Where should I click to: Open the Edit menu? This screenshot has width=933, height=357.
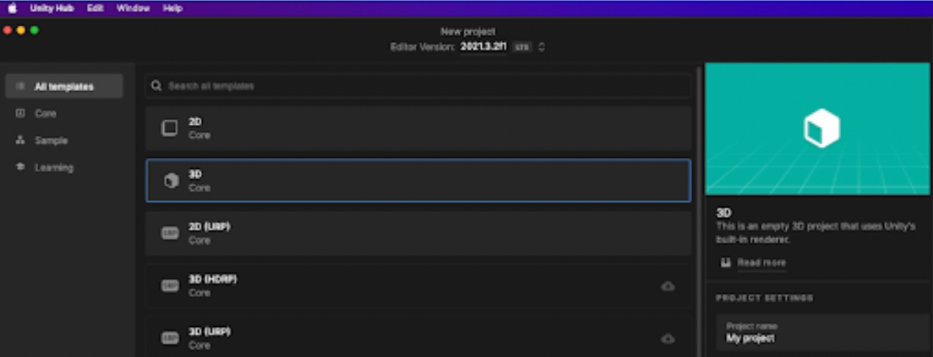[95, 9]
